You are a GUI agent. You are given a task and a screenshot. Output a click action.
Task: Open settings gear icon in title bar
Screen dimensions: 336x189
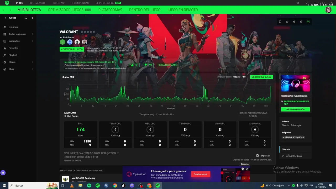pos(306,3)
